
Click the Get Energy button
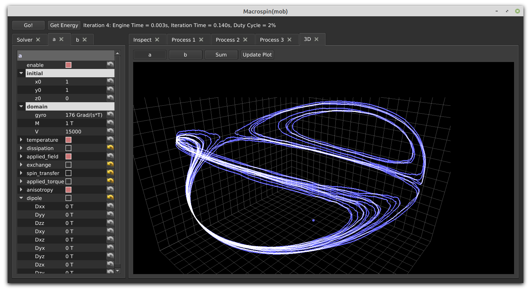point(64,25)
